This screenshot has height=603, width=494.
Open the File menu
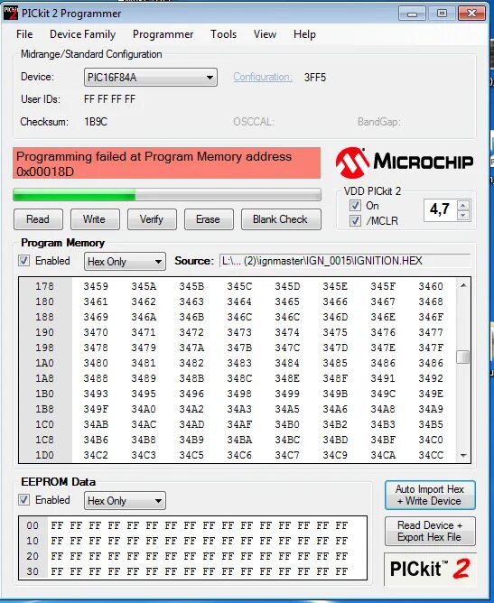[x=24, y=34]
